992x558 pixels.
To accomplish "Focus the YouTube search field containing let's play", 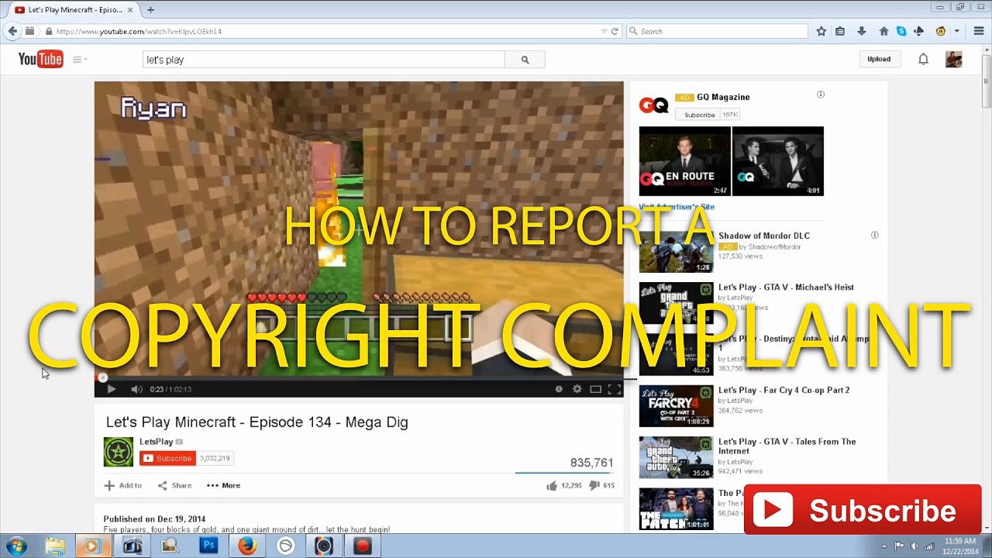I will (324, 60).
